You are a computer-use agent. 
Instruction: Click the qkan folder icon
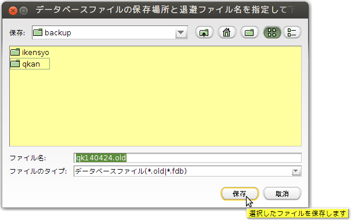15,64
